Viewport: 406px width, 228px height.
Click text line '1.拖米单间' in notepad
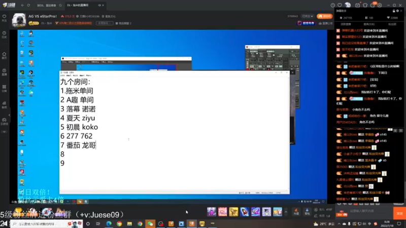coord(77,91)
